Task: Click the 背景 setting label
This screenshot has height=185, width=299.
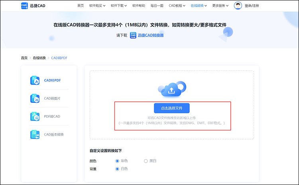Action: (93, 169)
